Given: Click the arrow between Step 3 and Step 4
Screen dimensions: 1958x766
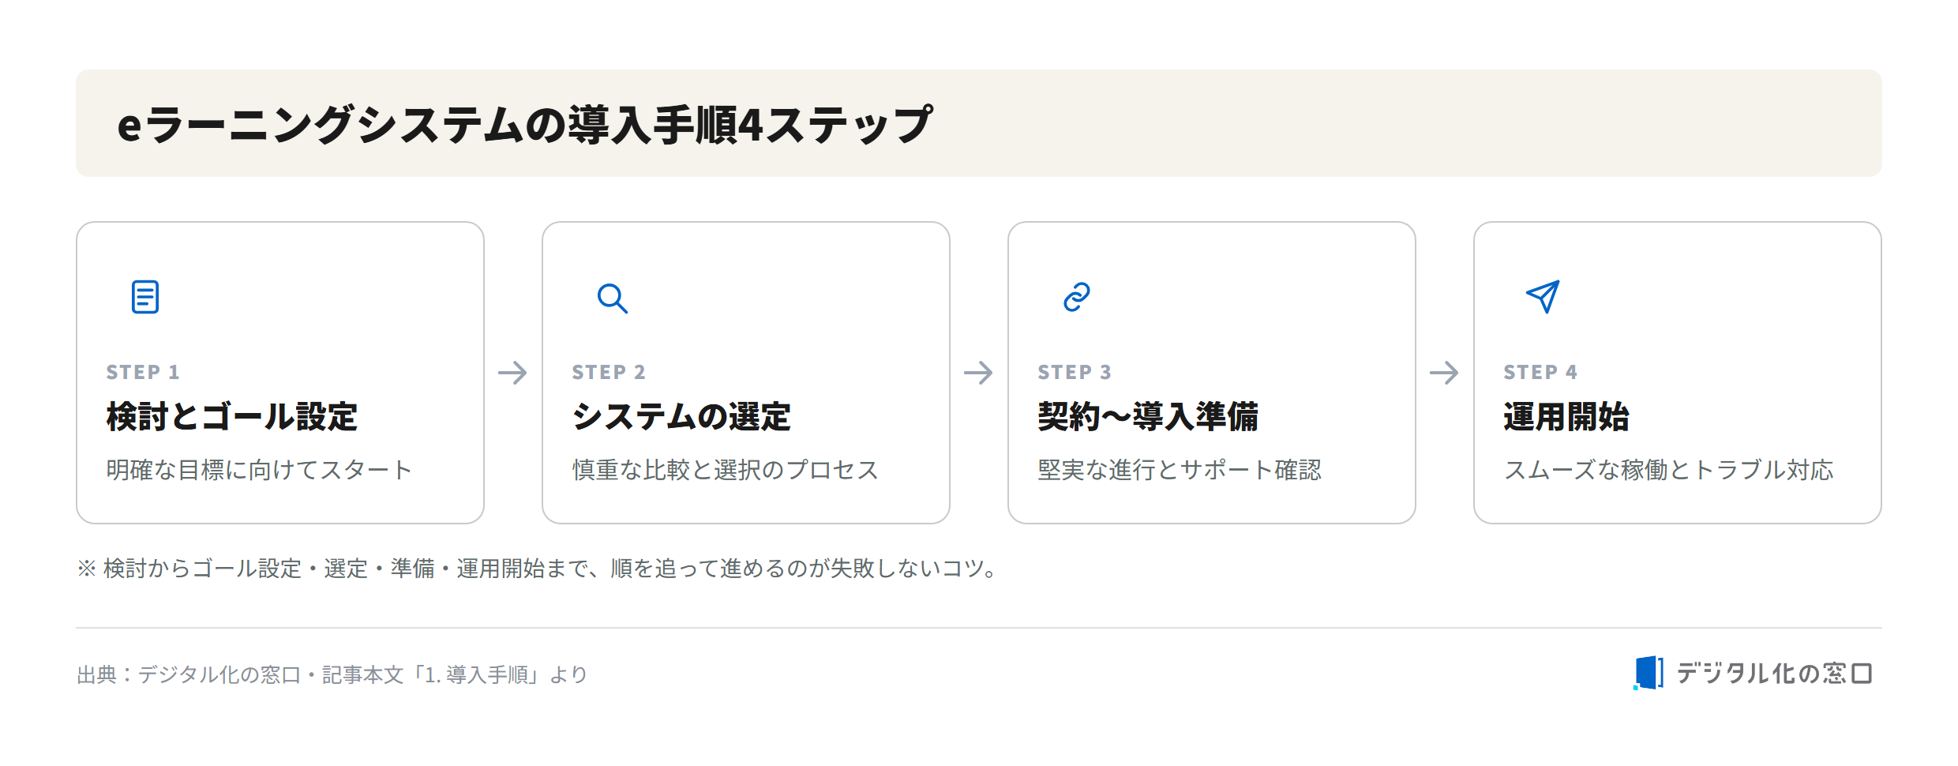Looking at the screenshot, I should coord(1444,373).
